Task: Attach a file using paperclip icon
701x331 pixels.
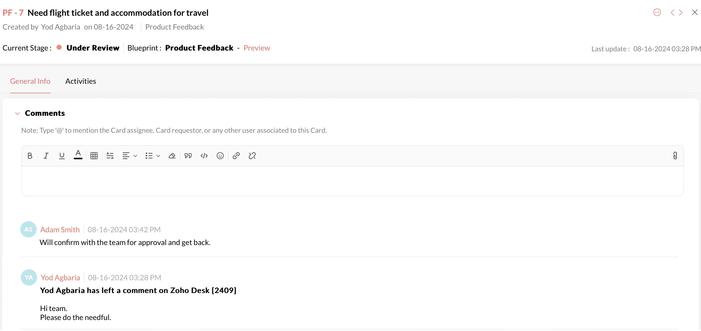Action: (x=675, y=156)
